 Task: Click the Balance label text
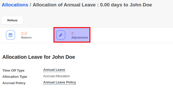click(26, 37)
